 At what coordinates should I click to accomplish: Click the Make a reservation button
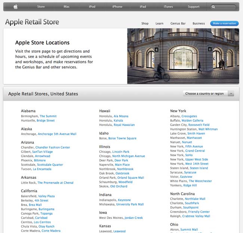pos(224,24)
